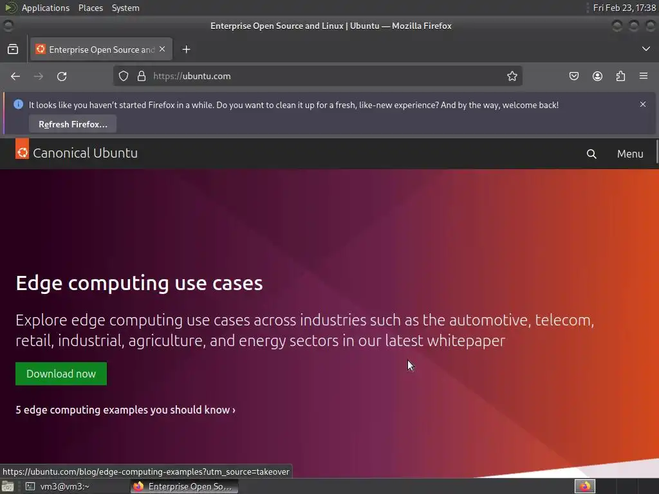Open Save to Pocket icon
The height and width of the screenshot is (494, 659).
[573, 76]
